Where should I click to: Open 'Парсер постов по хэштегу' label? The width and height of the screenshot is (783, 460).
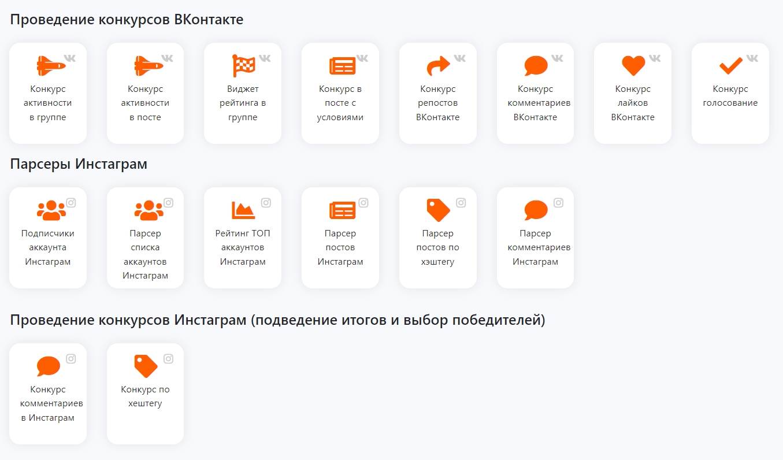pyautogui.click(x=438, y=247)
